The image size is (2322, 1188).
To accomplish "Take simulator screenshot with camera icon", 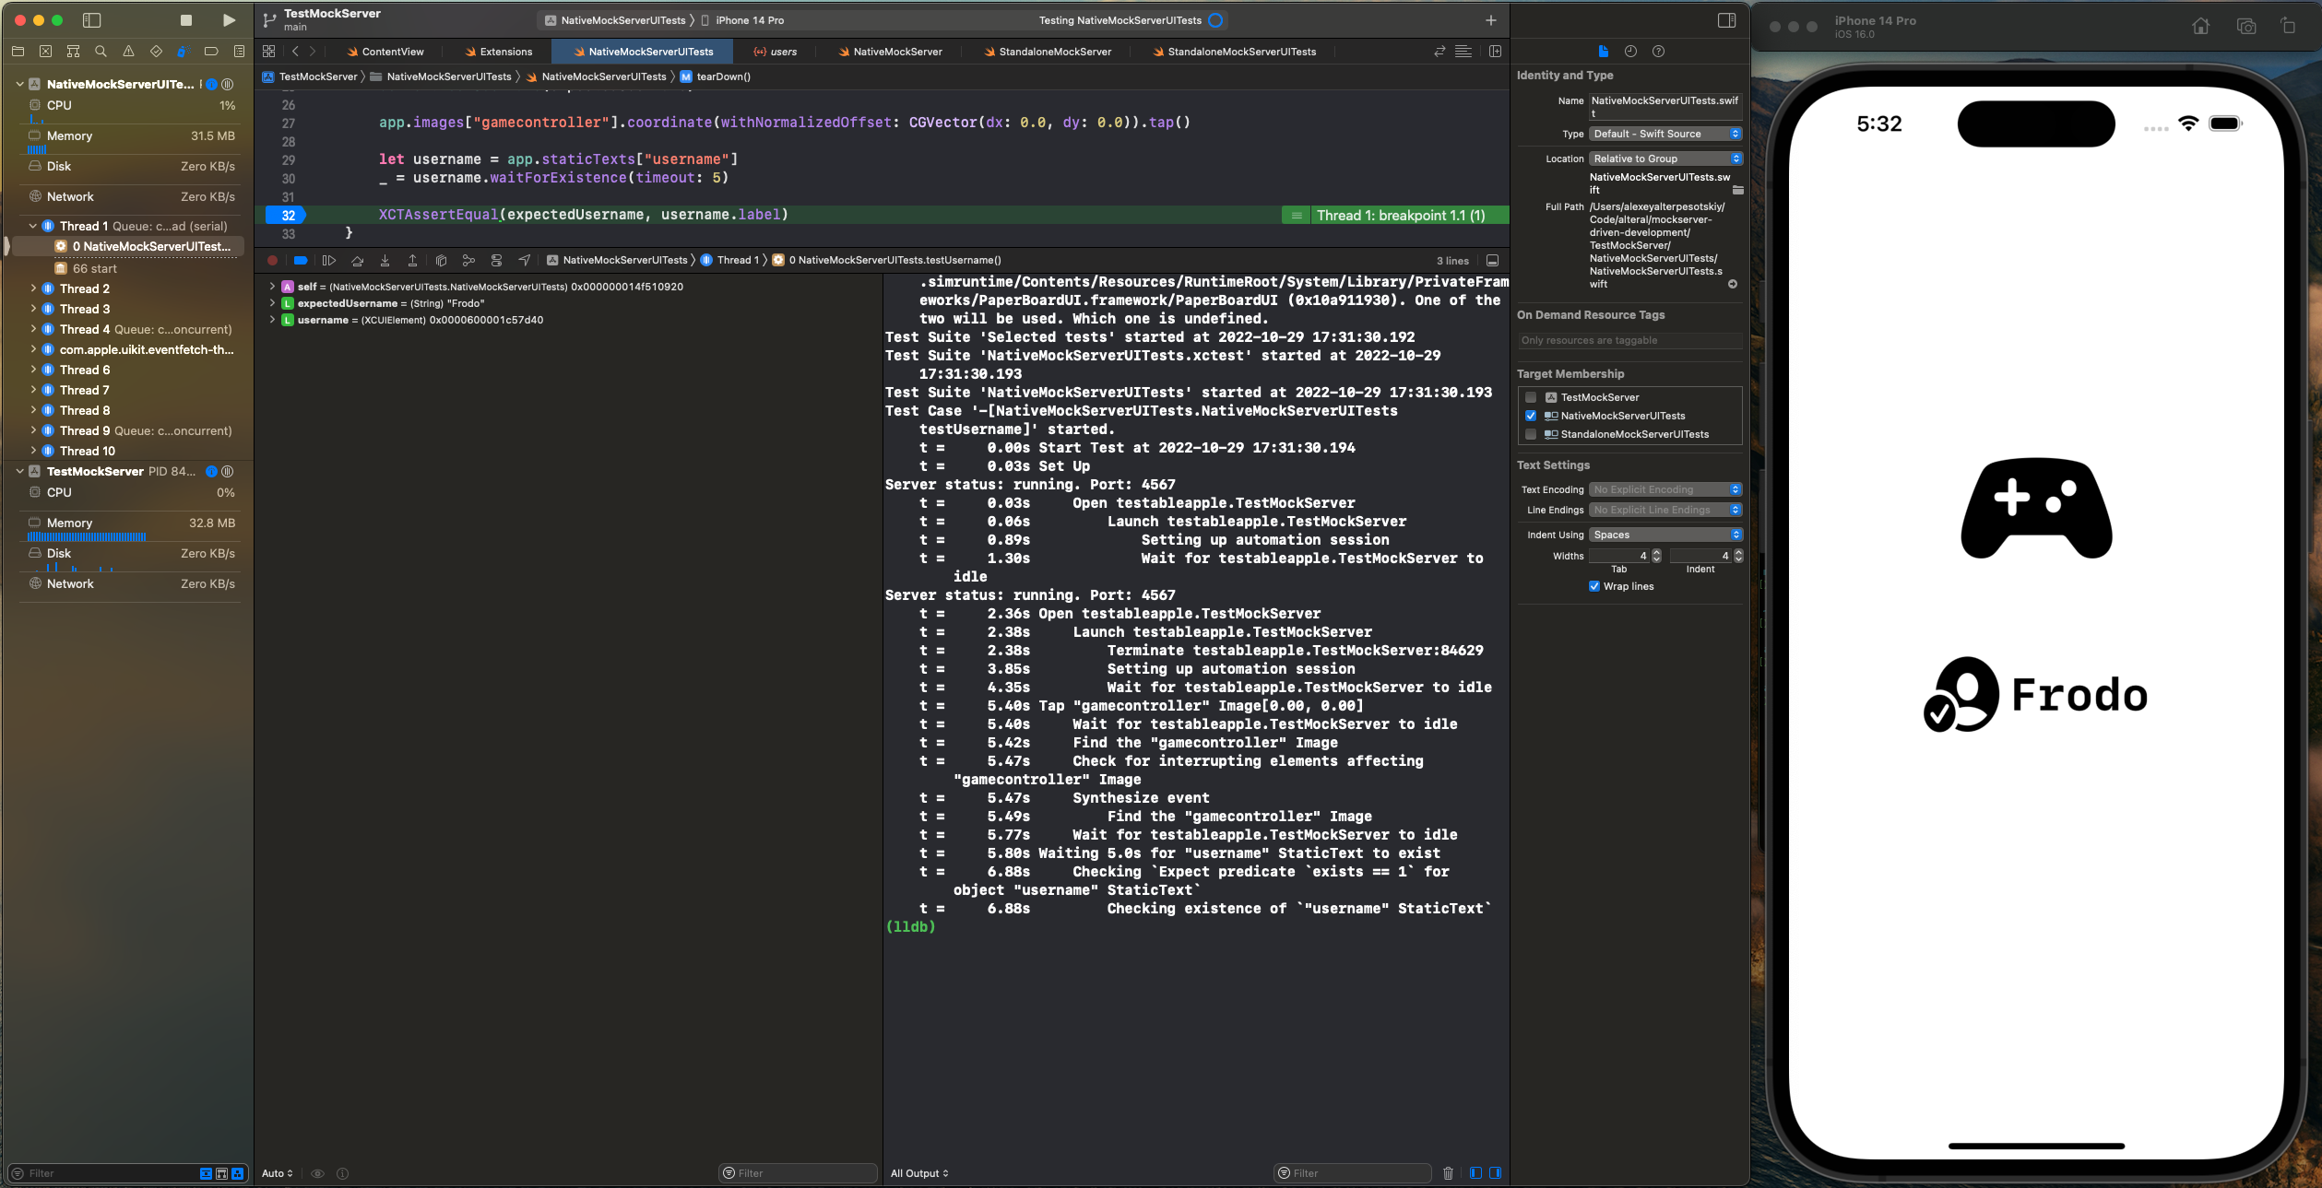I will tap(2246, 26).
